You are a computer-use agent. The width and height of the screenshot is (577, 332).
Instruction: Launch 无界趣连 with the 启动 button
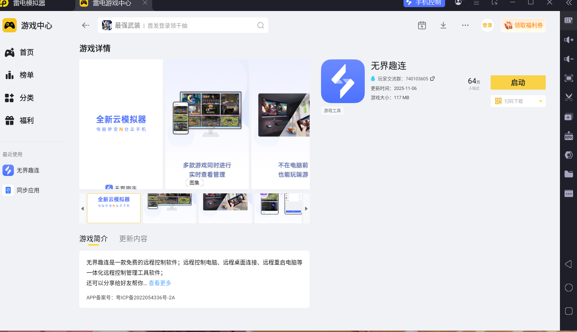(x=518, y=82)
